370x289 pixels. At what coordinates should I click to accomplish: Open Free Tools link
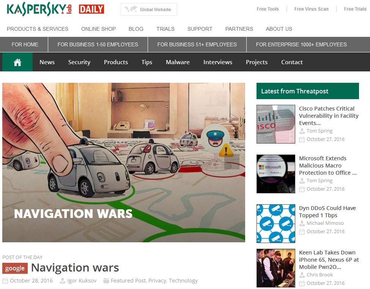pyautogui.click(x=268, y=9)
